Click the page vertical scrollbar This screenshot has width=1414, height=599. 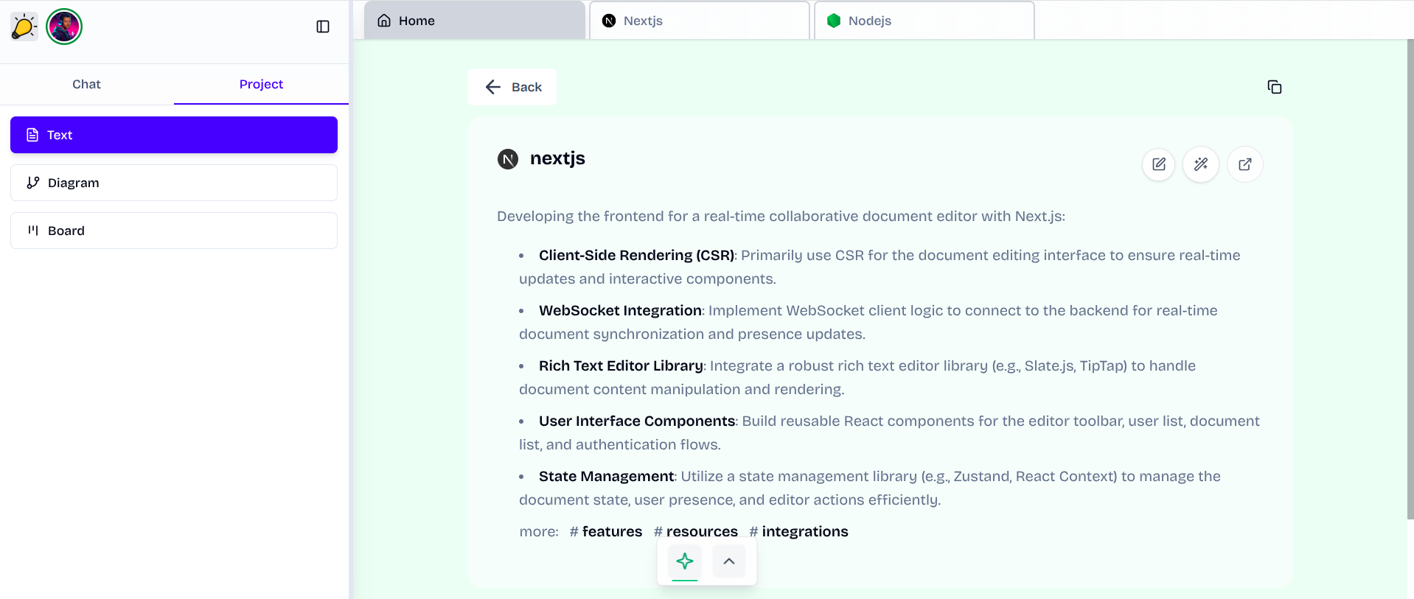1410,280
